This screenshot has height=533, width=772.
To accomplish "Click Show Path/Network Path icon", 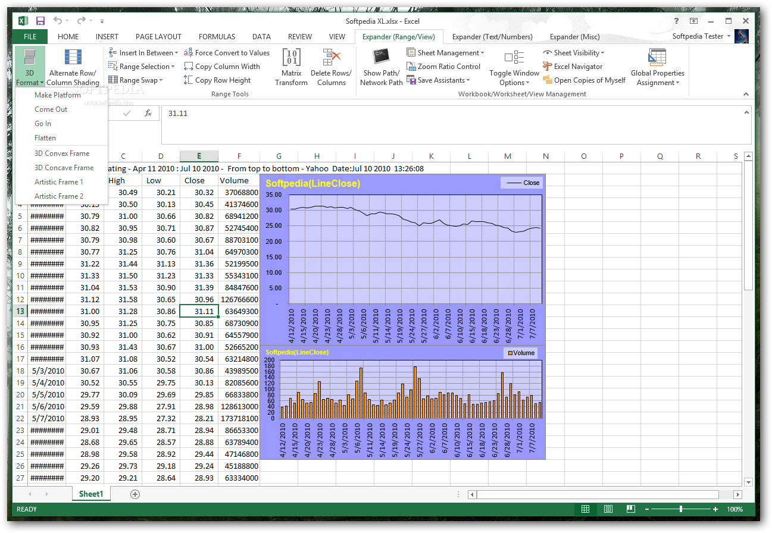I will pos(382,67).
